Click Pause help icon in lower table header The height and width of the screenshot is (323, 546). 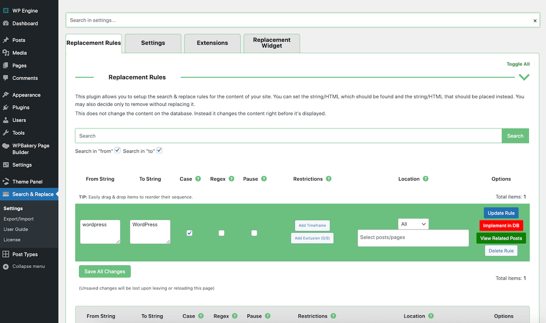268,316
